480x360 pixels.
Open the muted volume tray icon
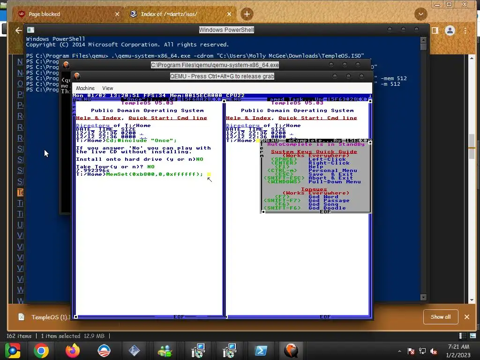point(434,351)
